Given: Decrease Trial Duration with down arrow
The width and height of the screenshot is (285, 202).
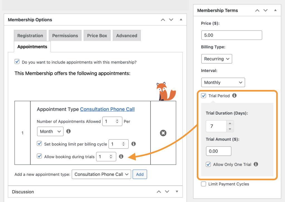Looking at the screenshot, I should click(x=230, y=129).
